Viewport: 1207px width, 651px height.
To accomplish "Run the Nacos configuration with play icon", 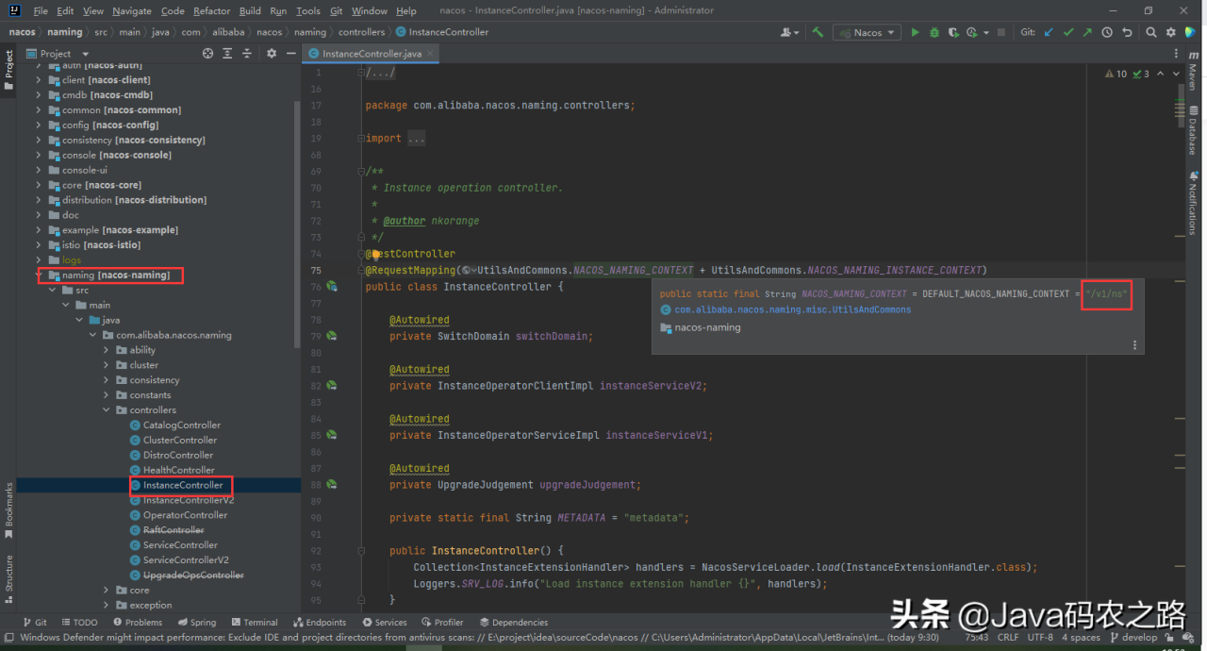I will coord(915,32).
